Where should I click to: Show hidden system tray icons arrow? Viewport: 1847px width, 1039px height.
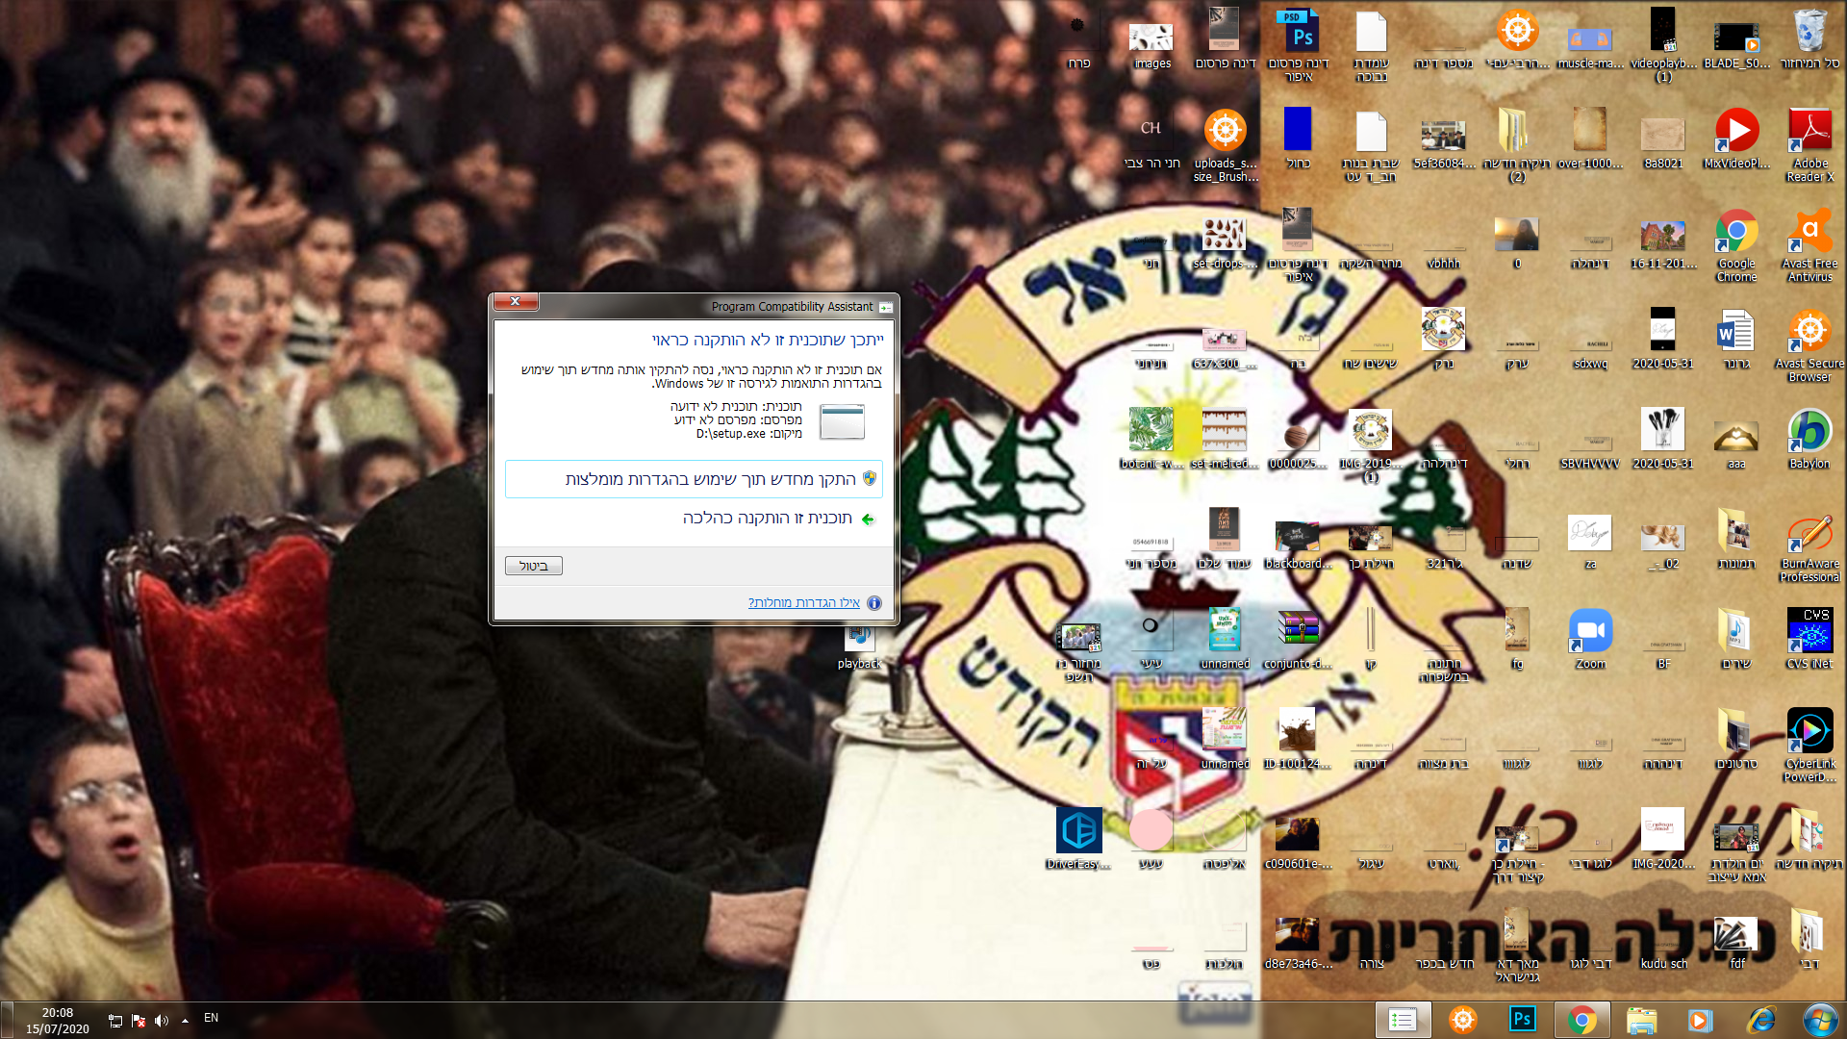point(185,1021)
